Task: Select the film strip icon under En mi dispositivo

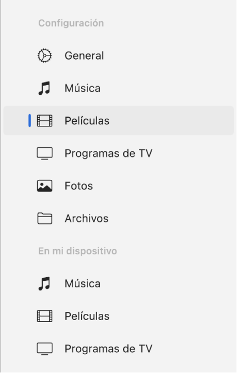Action: tap(44, 316)
